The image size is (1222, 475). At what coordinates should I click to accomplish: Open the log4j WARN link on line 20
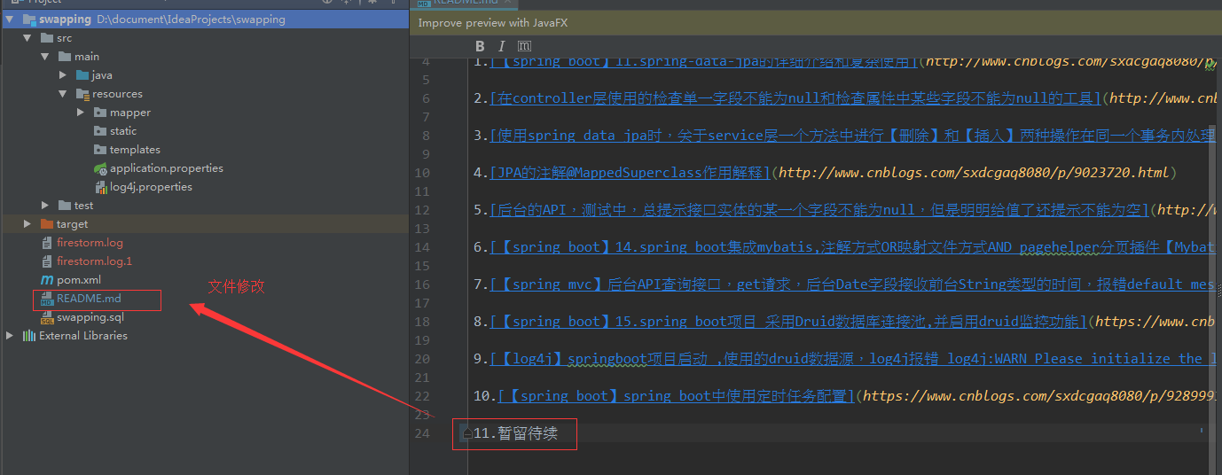click(x=854, y=359)
